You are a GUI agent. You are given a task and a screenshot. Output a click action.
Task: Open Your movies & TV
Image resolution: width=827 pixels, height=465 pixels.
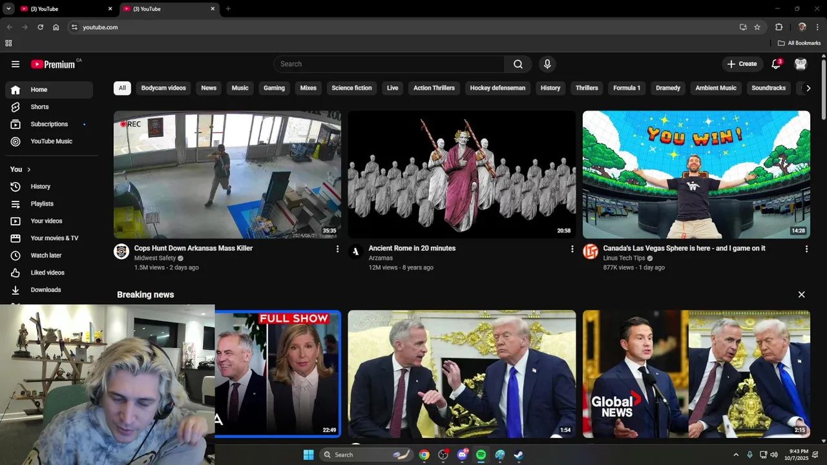click(49, 238)
